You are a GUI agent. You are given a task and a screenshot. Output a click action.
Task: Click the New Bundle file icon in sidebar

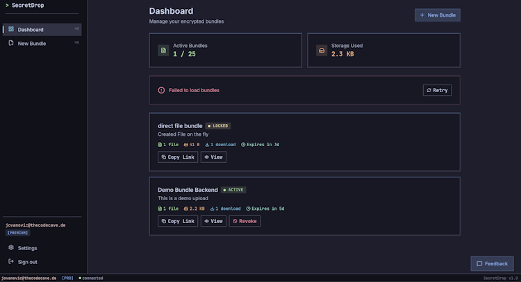point(11,43)
